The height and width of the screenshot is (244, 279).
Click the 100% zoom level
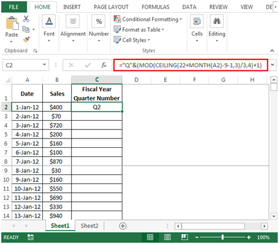(263, 238)
